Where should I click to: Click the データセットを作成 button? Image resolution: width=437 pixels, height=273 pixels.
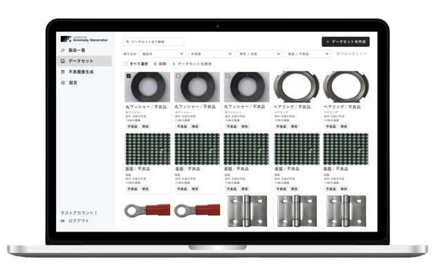click(x=346, y=41)
